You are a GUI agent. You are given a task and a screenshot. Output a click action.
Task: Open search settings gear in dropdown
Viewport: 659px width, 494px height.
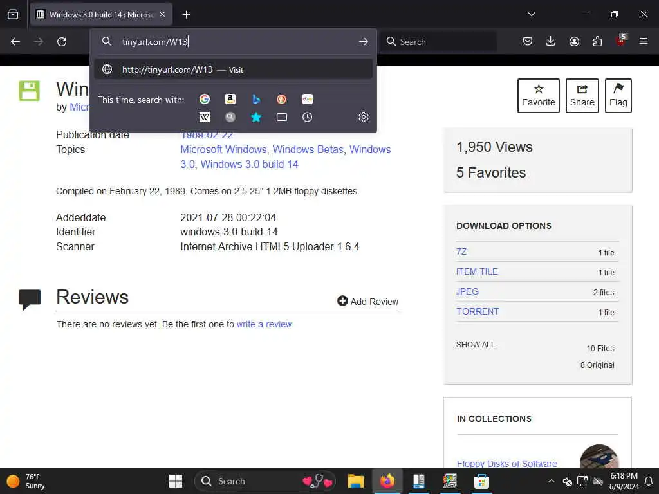[364, 117]
